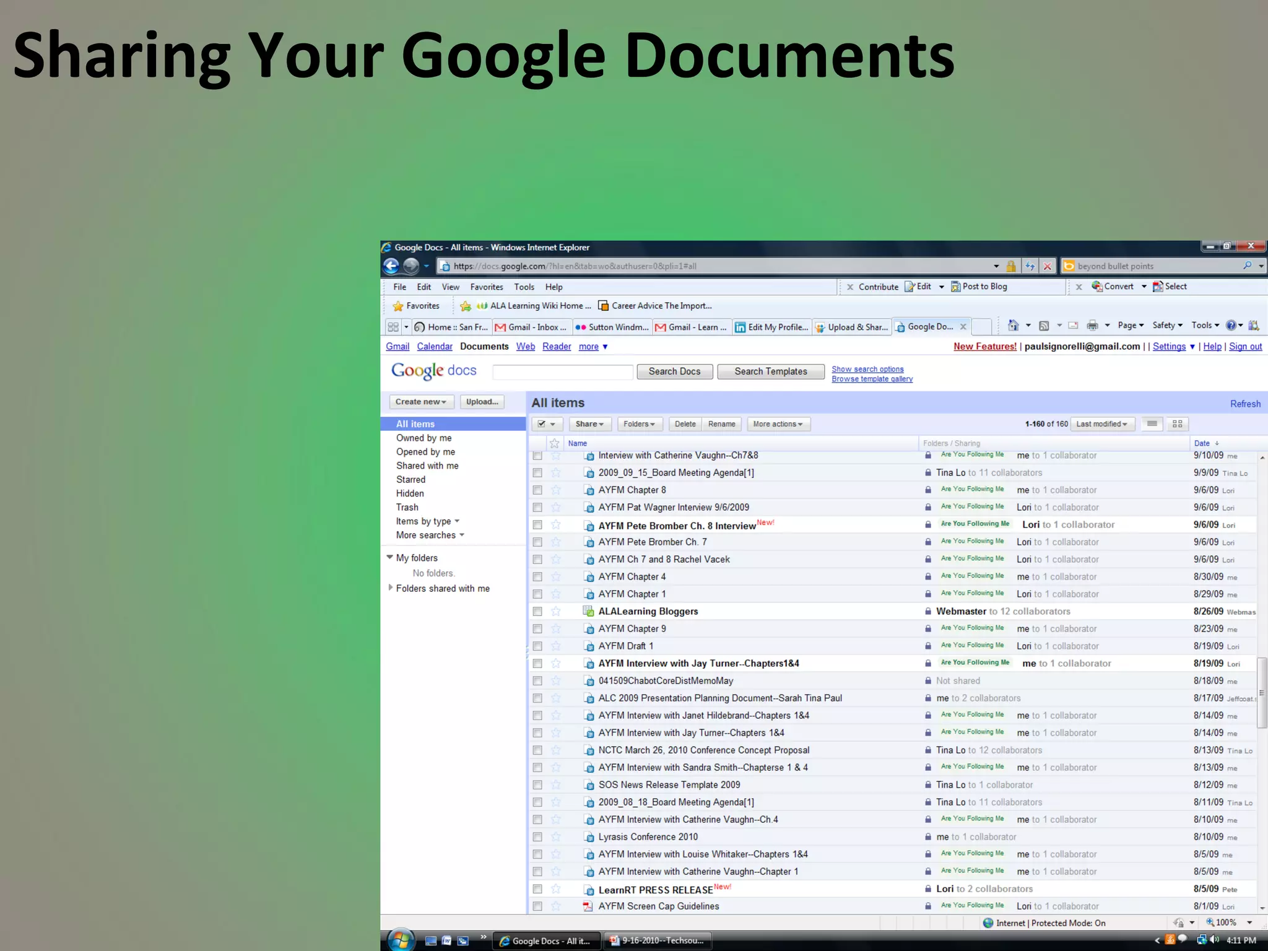Click the document list vertical scrollbar thumb
This screenshot has width=1268, height=951.
[x=1262, y=692]
